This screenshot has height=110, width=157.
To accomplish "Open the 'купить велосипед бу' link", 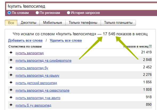I will (32, 68).
